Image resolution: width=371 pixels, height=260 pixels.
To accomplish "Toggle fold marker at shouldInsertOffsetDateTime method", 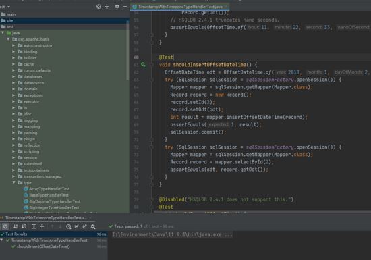I will pyautogui.click(x=152, y=65).
